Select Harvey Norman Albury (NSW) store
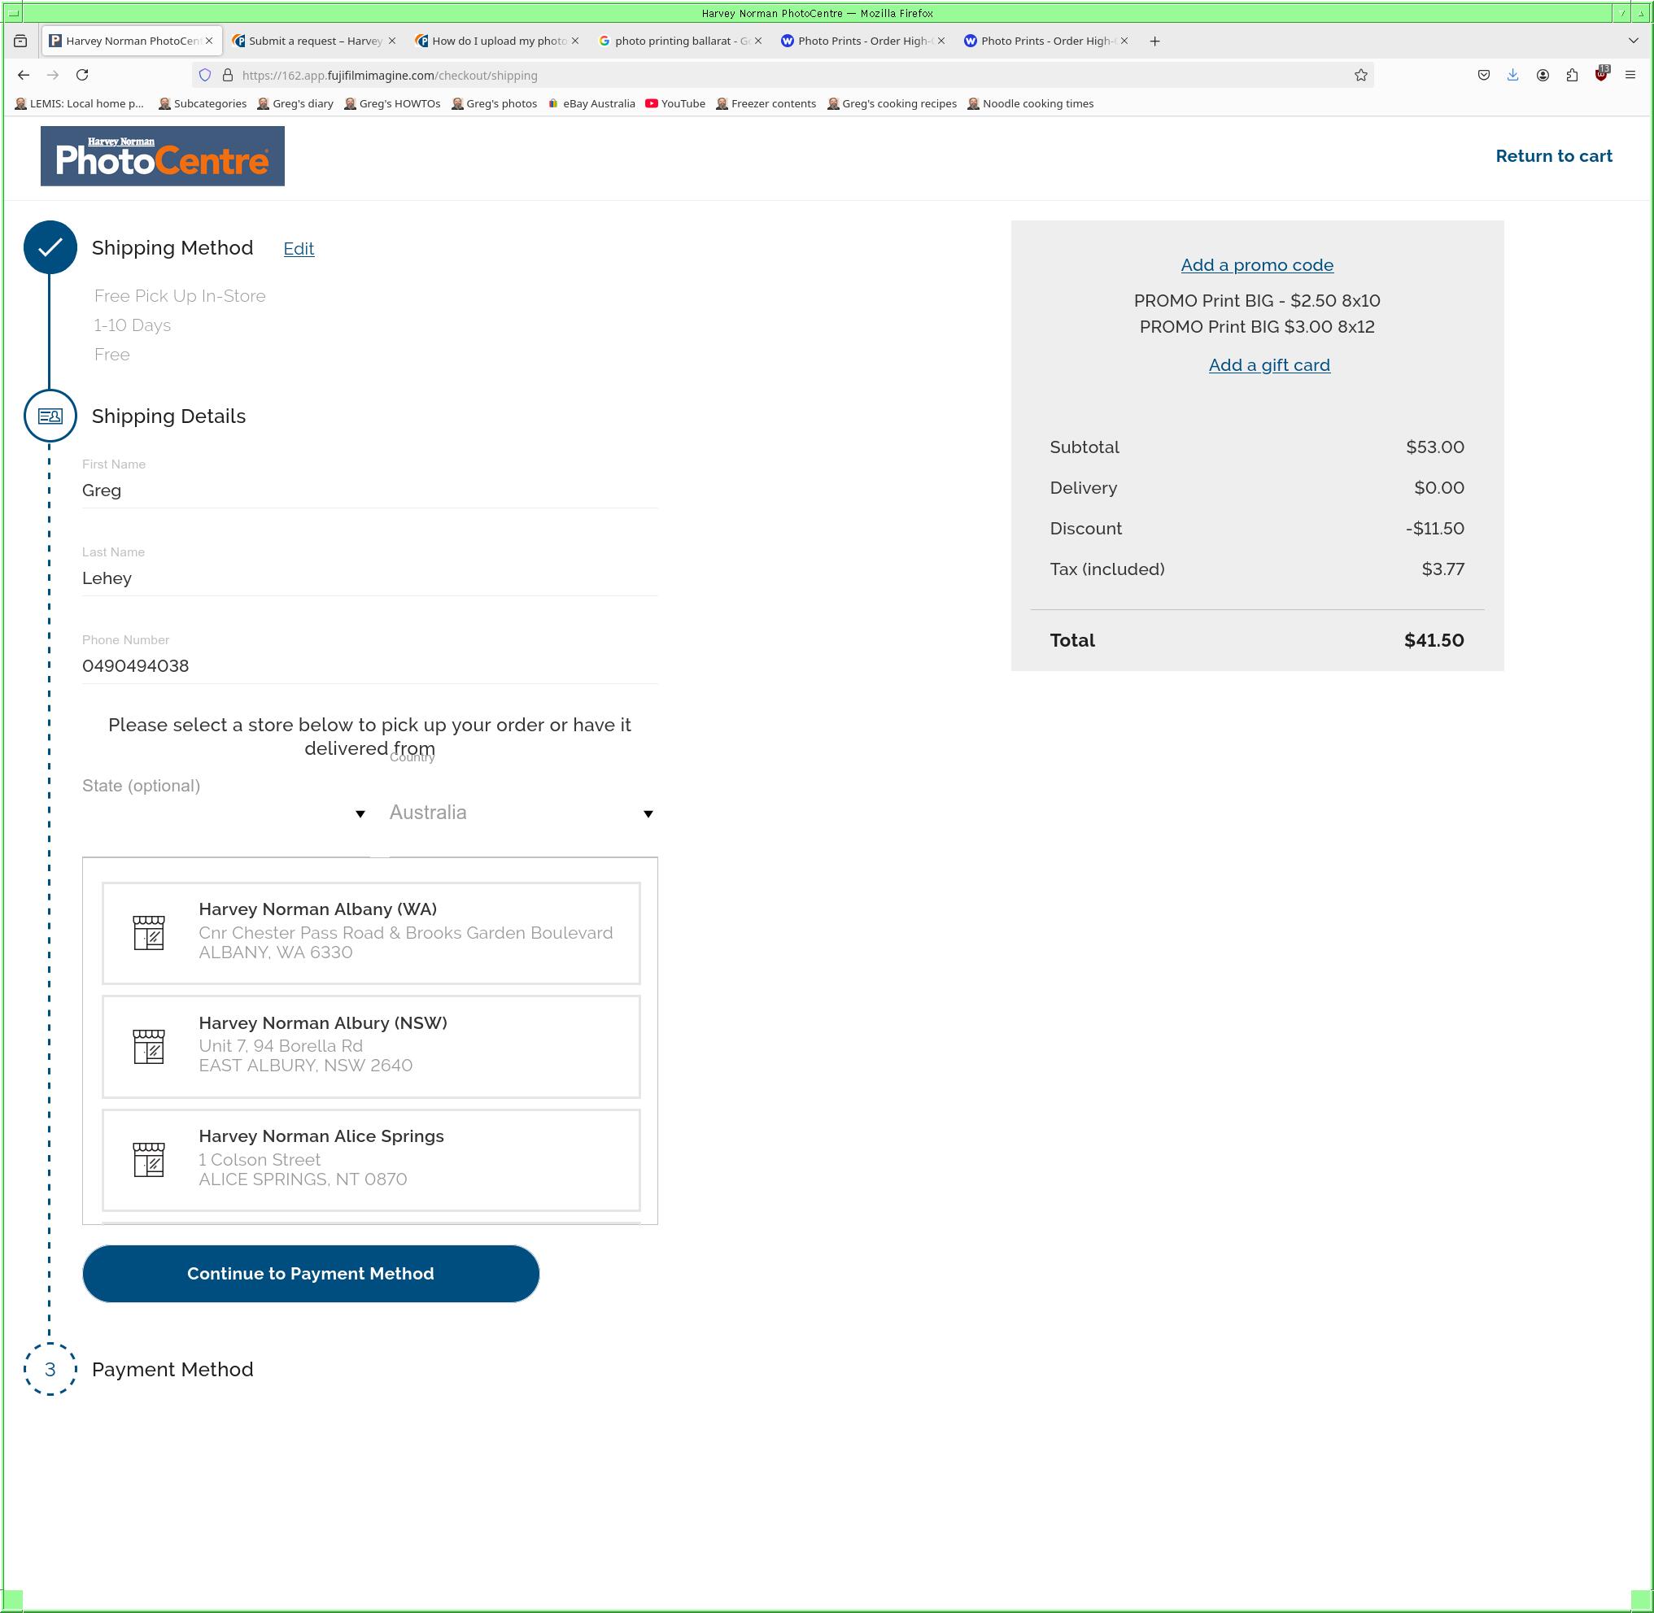Viewport: 1654px width, 1613px height. [x=371, y=1046]
